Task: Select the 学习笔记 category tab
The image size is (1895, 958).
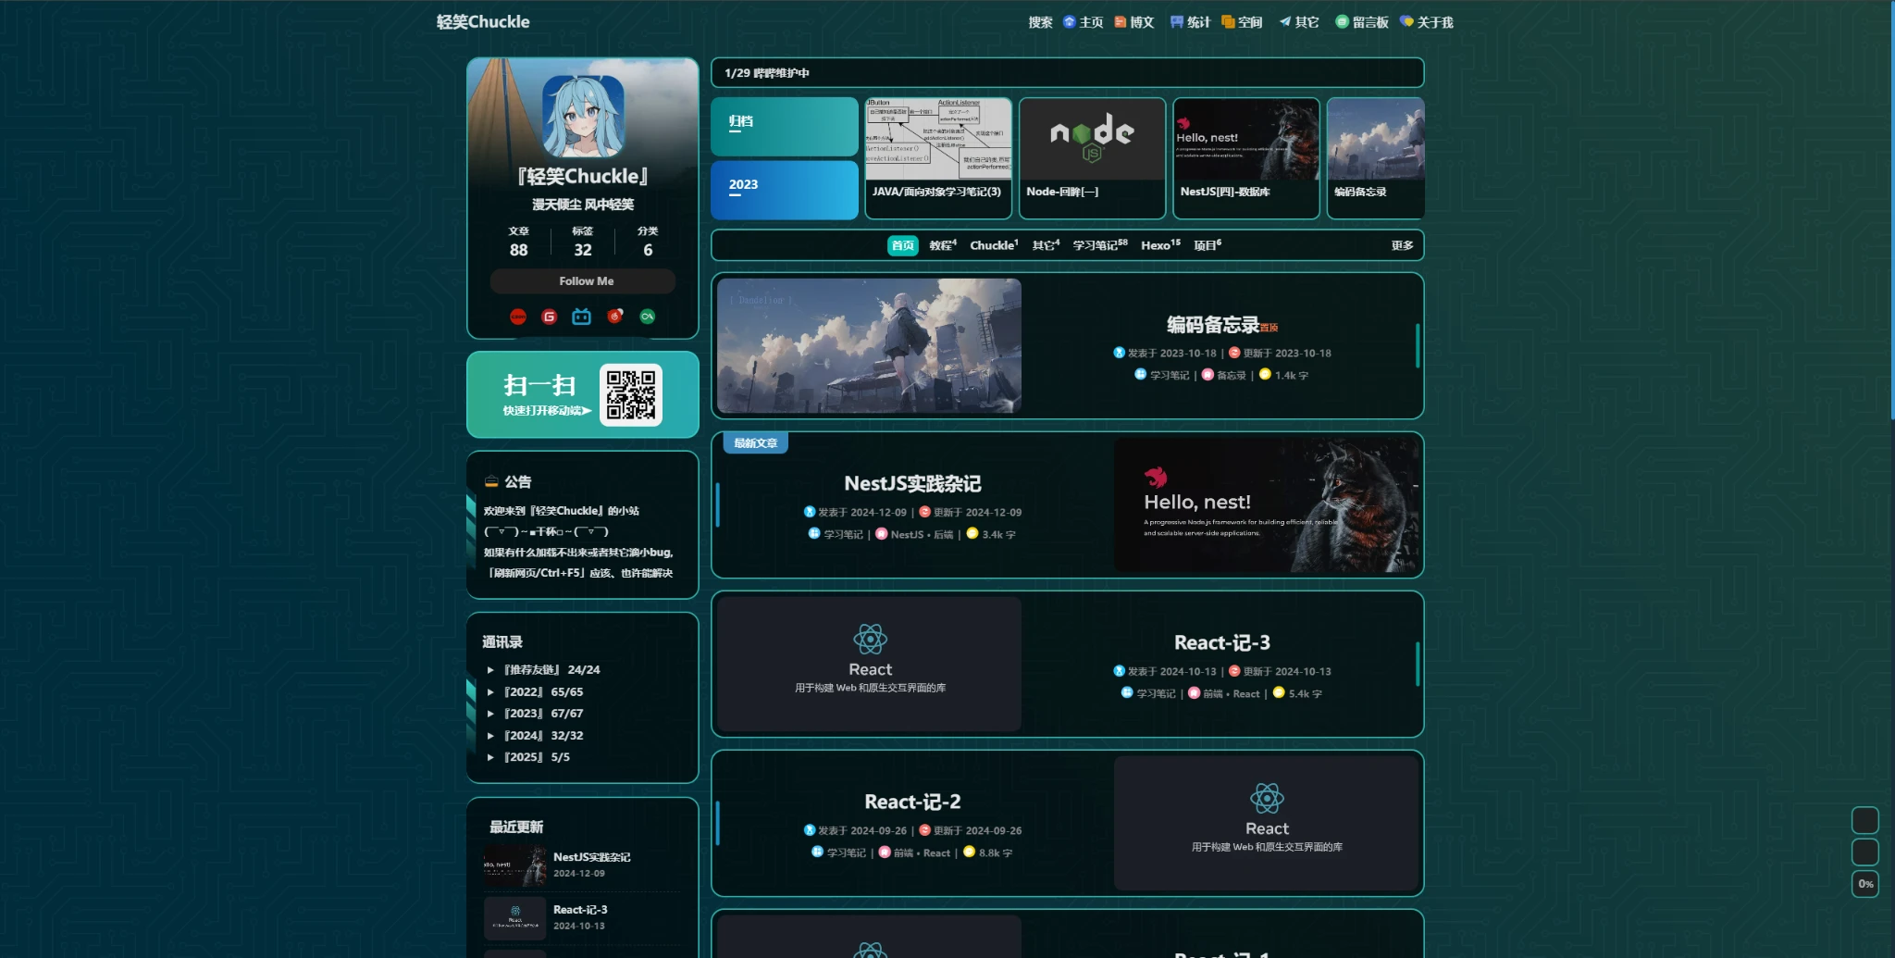Action: (1099, 245)
